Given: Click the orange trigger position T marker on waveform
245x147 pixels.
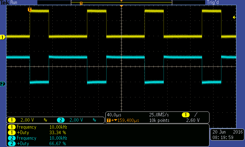Looking at the screenshot, I should coord(29,9).
